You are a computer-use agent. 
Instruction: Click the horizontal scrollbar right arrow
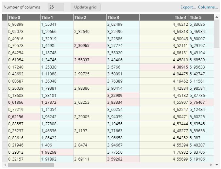[211, 165]
